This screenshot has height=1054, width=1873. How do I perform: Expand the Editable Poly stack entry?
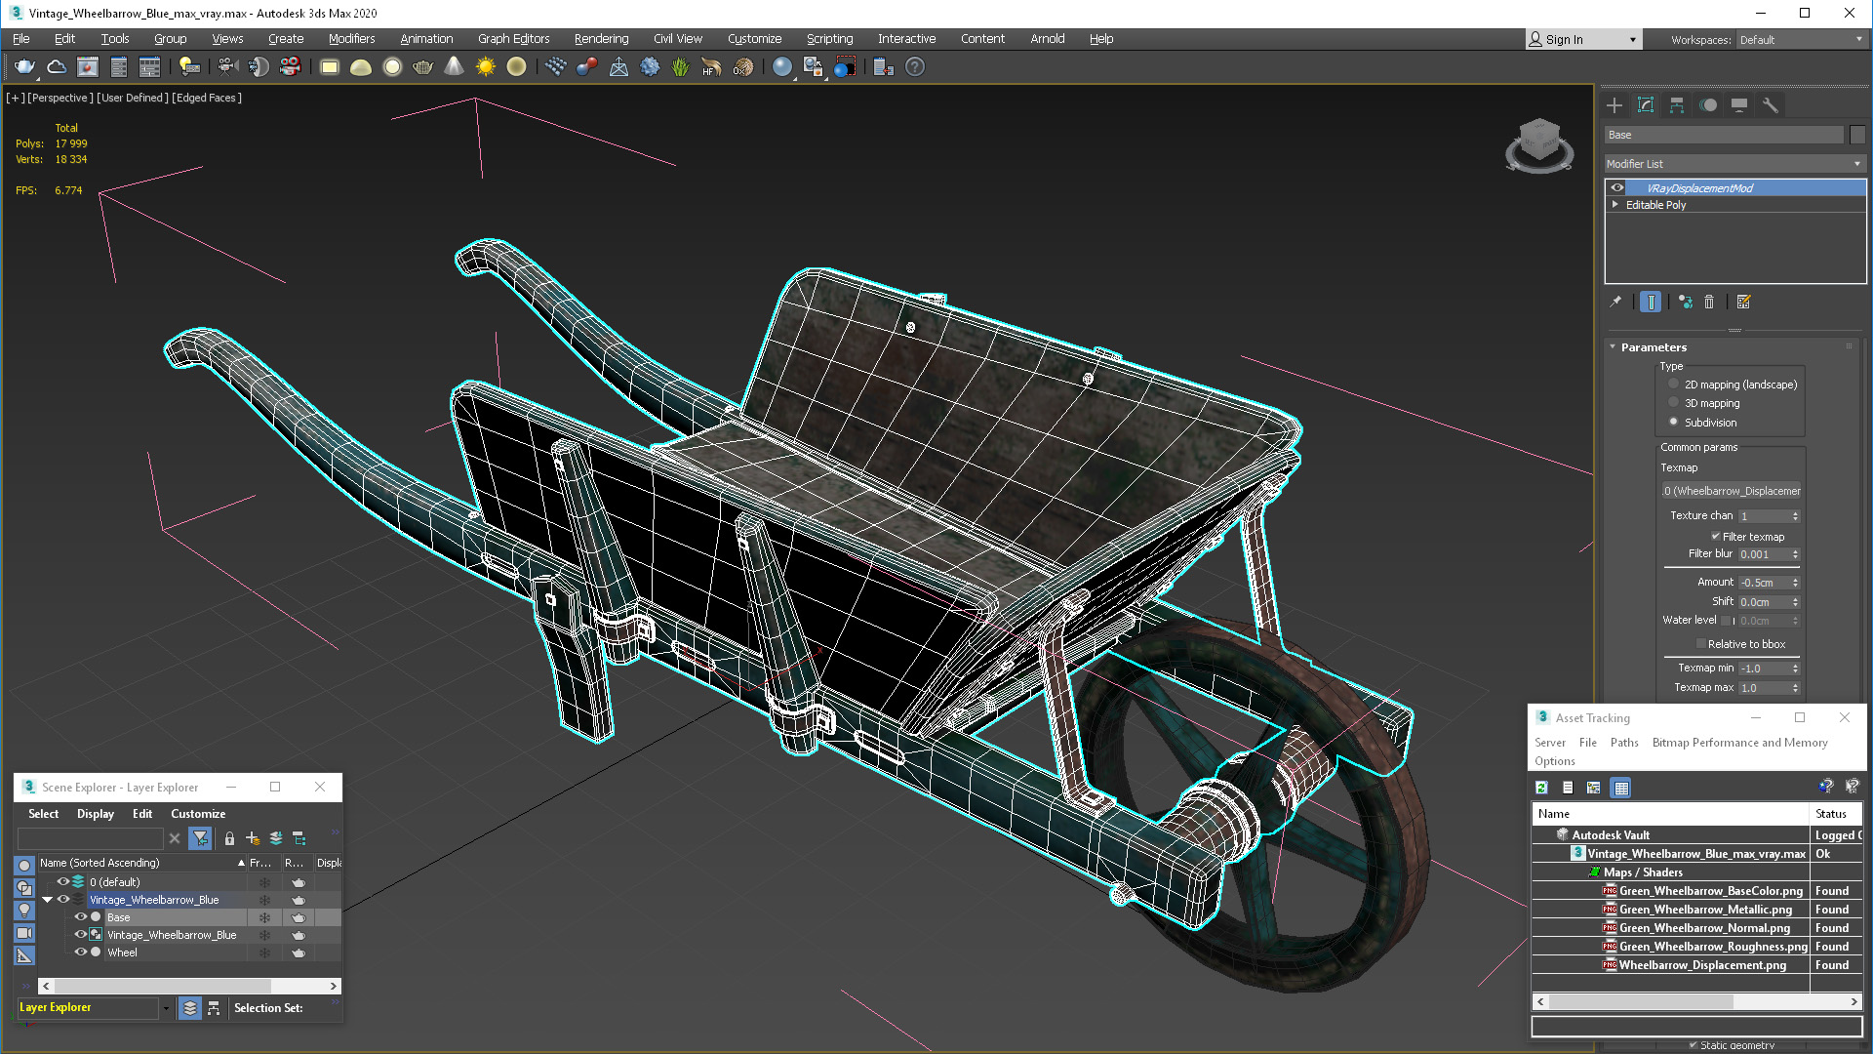click(x=1615, y=205)
